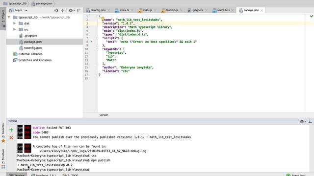Toggle the 6: TODO tool window button
Viewport: 314px width, 176px height.
(71, 175)
